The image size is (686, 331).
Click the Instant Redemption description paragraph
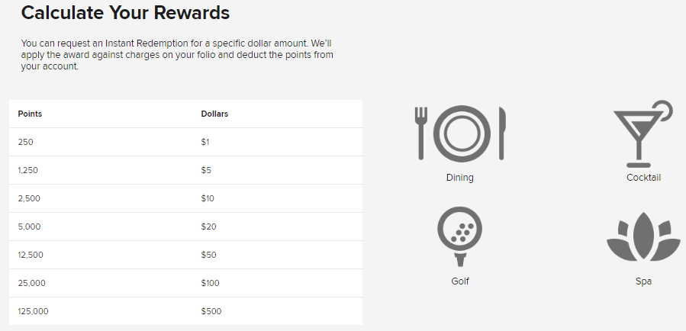point(177,55)
